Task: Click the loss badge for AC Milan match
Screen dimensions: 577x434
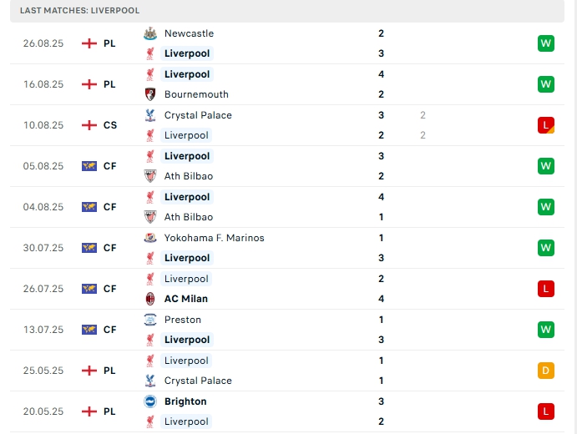Action: coord(546,289)
